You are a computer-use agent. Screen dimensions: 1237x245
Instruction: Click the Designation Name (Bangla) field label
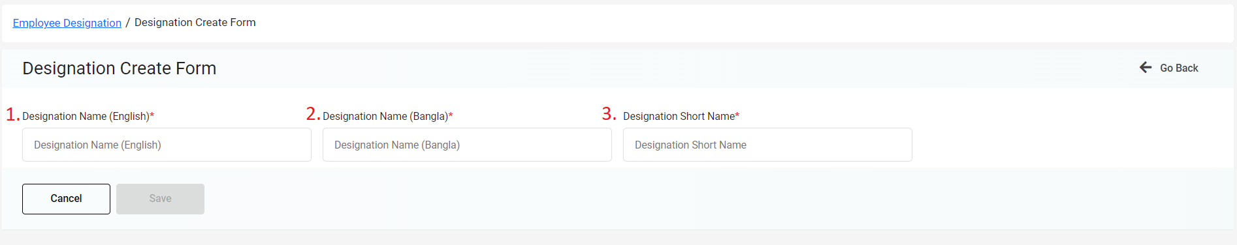385,116
